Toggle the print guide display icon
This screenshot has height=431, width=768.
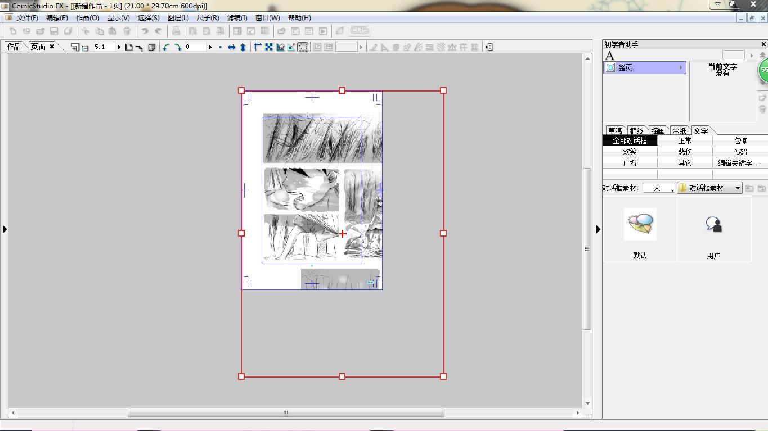pyautogui.click(x=280, y=47)
